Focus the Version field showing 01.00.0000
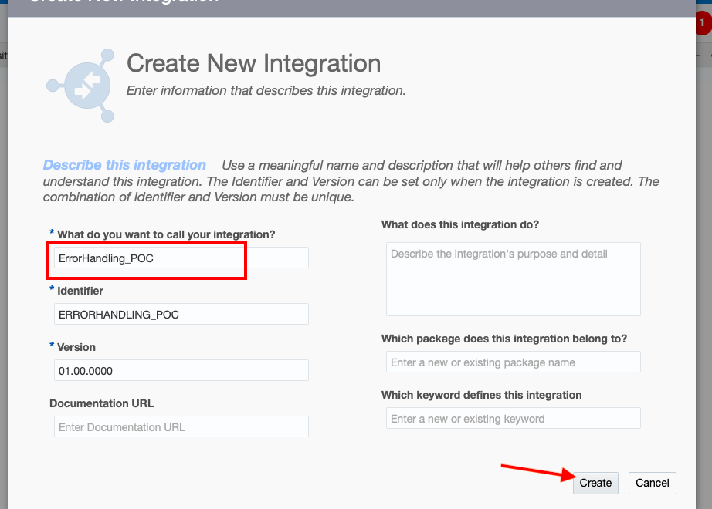712x509 pixels. [x=181, y=370]
